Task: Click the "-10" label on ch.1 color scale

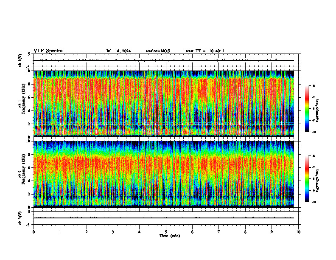Action: 314,132
